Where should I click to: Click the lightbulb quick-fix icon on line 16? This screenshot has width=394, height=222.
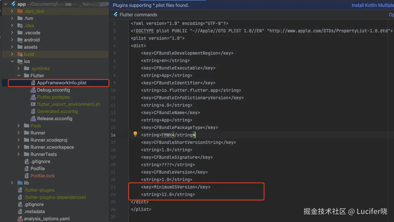(x=135, y=134)
